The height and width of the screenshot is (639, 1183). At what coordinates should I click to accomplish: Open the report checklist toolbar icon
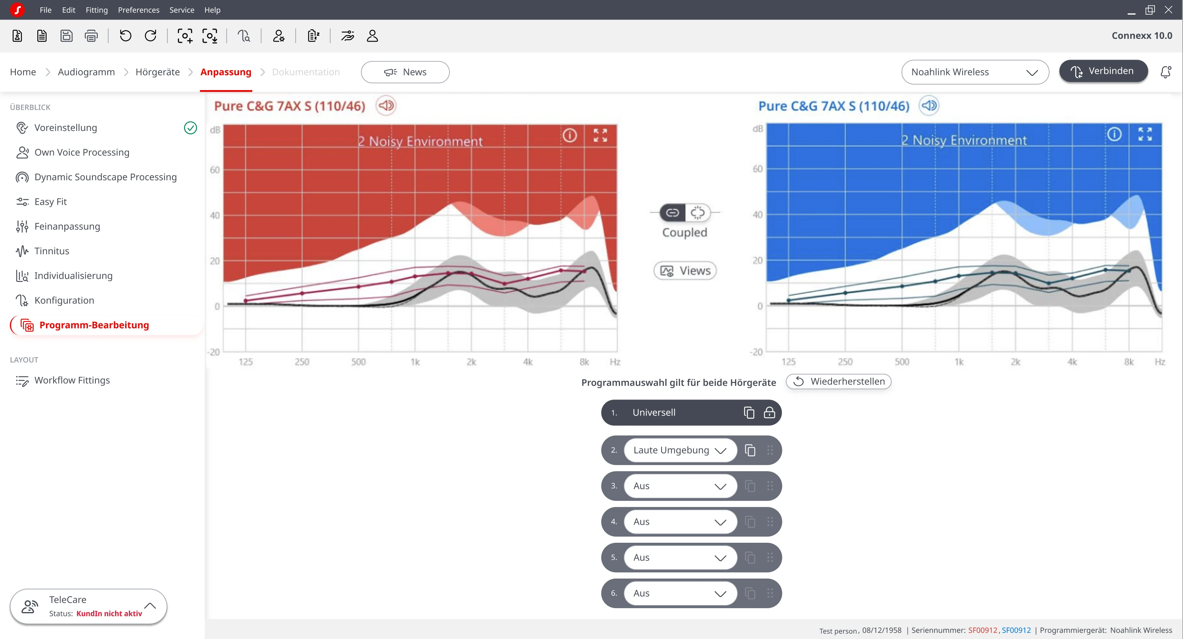(x=314, y=36)
